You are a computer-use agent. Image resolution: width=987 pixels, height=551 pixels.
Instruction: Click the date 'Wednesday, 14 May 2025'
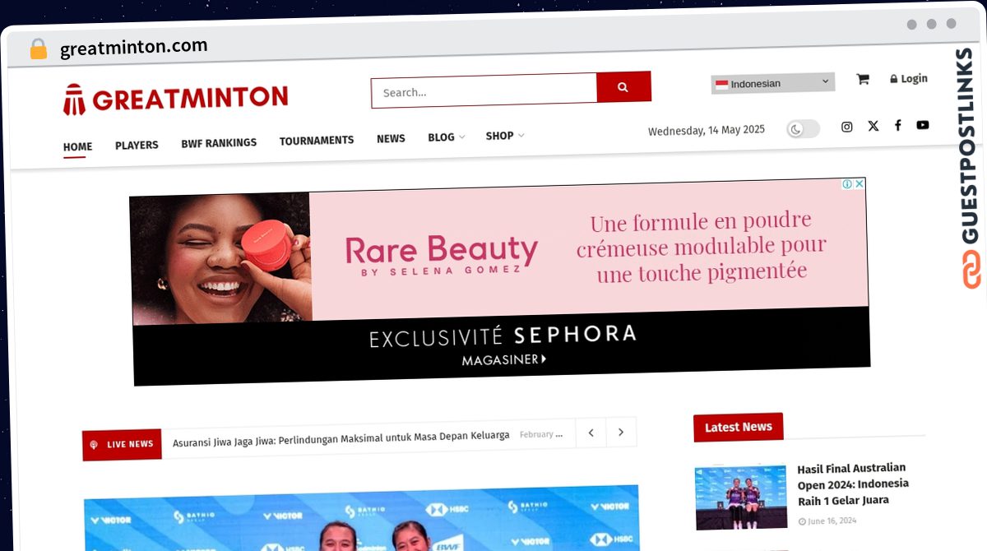click(x=707, y=130)
